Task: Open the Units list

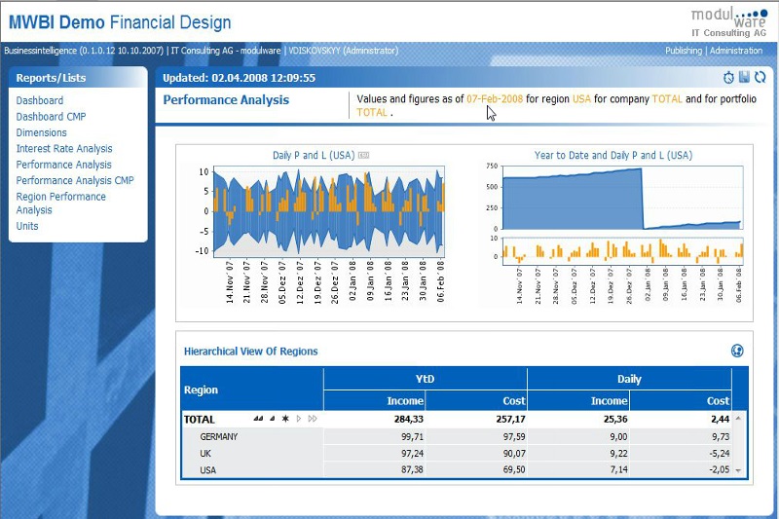Action: tap(27, 226)
